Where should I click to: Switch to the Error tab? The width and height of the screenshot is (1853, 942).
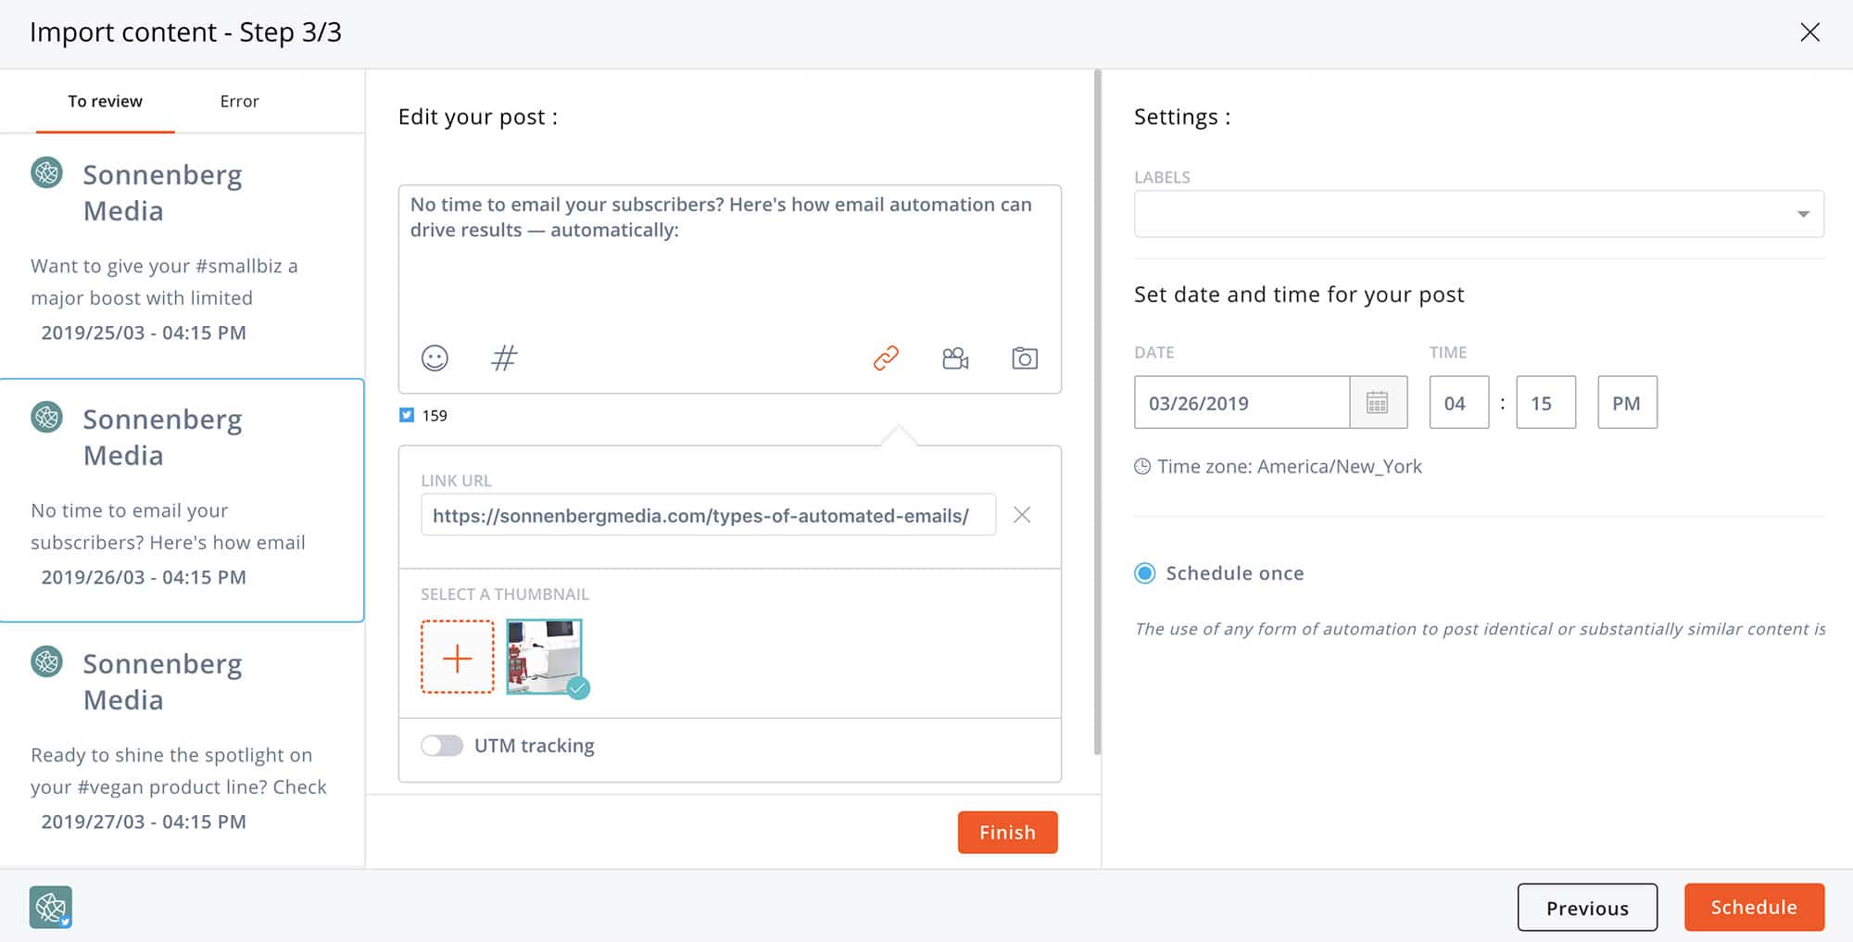tap(239, 101)
